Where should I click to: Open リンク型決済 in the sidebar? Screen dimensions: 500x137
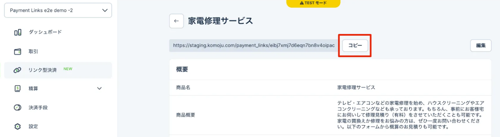43,70
